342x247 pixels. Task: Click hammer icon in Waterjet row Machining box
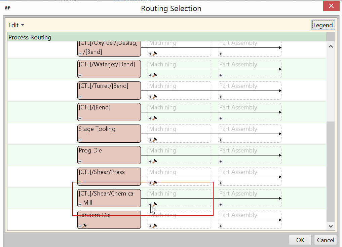click(x=155, y=75)
